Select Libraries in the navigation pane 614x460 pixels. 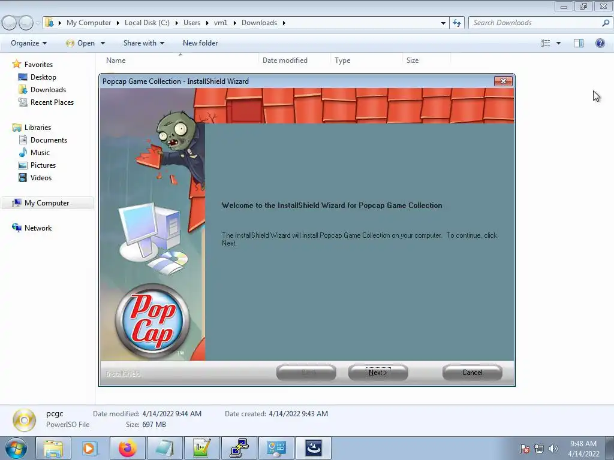point(38,127)
